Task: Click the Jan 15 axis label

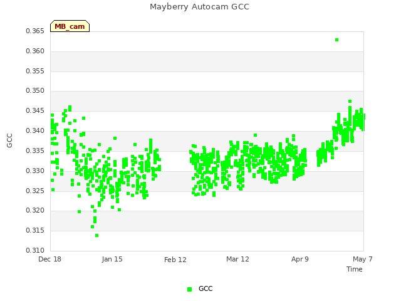Action: pos(112,259)
